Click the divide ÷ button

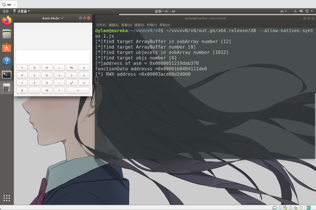[59, 68]
